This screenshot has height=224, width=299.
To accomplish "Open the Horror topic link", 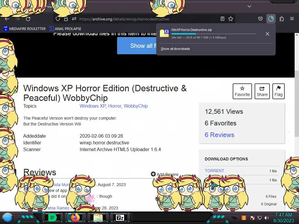I will (115, 106).
